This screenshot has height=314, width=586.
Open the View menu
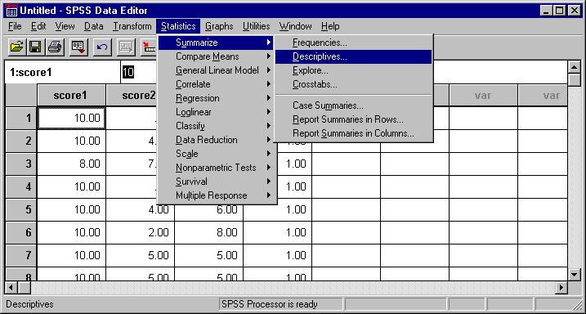click(x=65, y=26)
